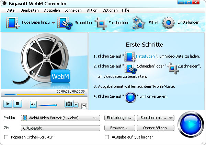Open the Einstellungen gear toolbar icon

(x=169, y=23)
